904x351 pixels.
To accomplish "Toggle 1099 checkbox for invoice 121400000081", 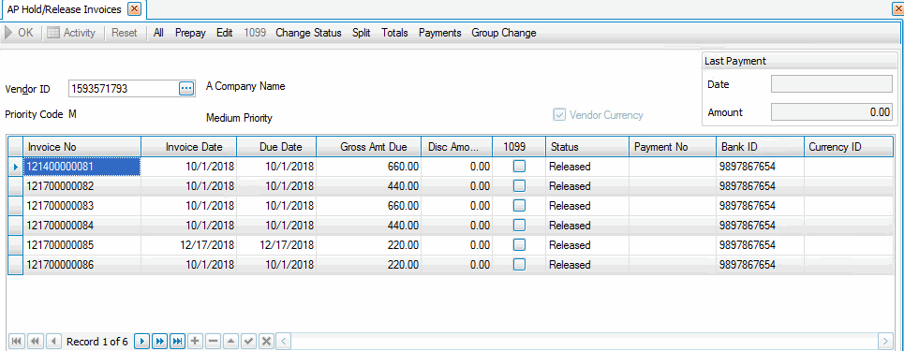I will 520,167.
